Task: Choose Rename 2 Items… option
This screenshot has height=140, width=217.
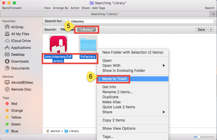Action: [133, 92]
